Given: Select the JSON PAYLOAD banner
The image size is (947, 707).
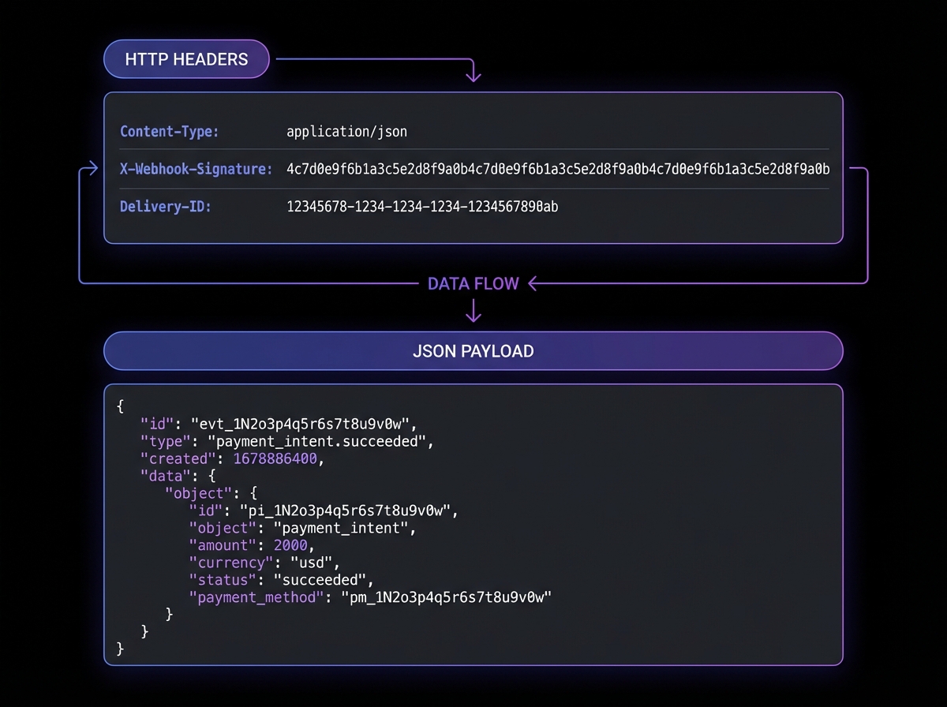Looking at the screenshot, I should [x=473, y=350].
